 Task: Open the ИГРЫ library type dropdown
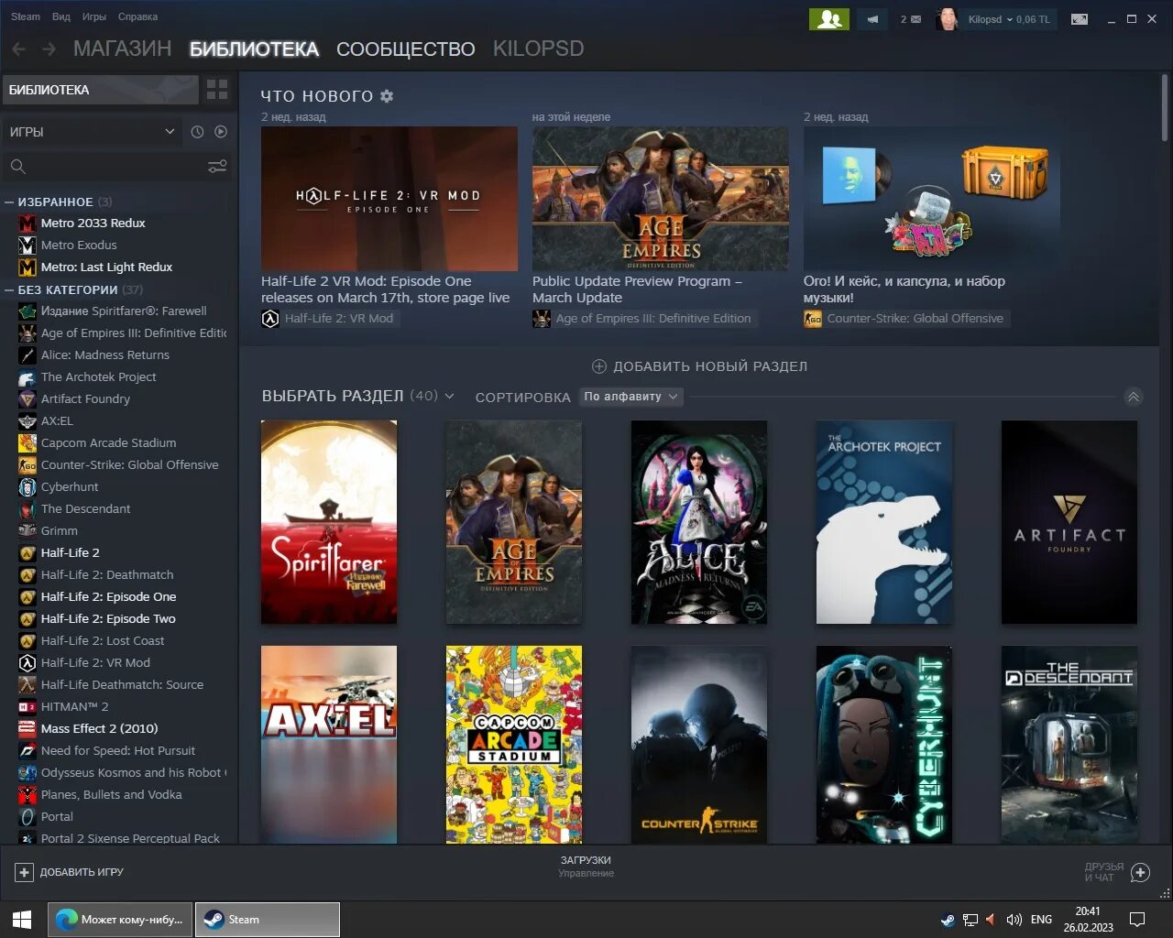[92, 132]
